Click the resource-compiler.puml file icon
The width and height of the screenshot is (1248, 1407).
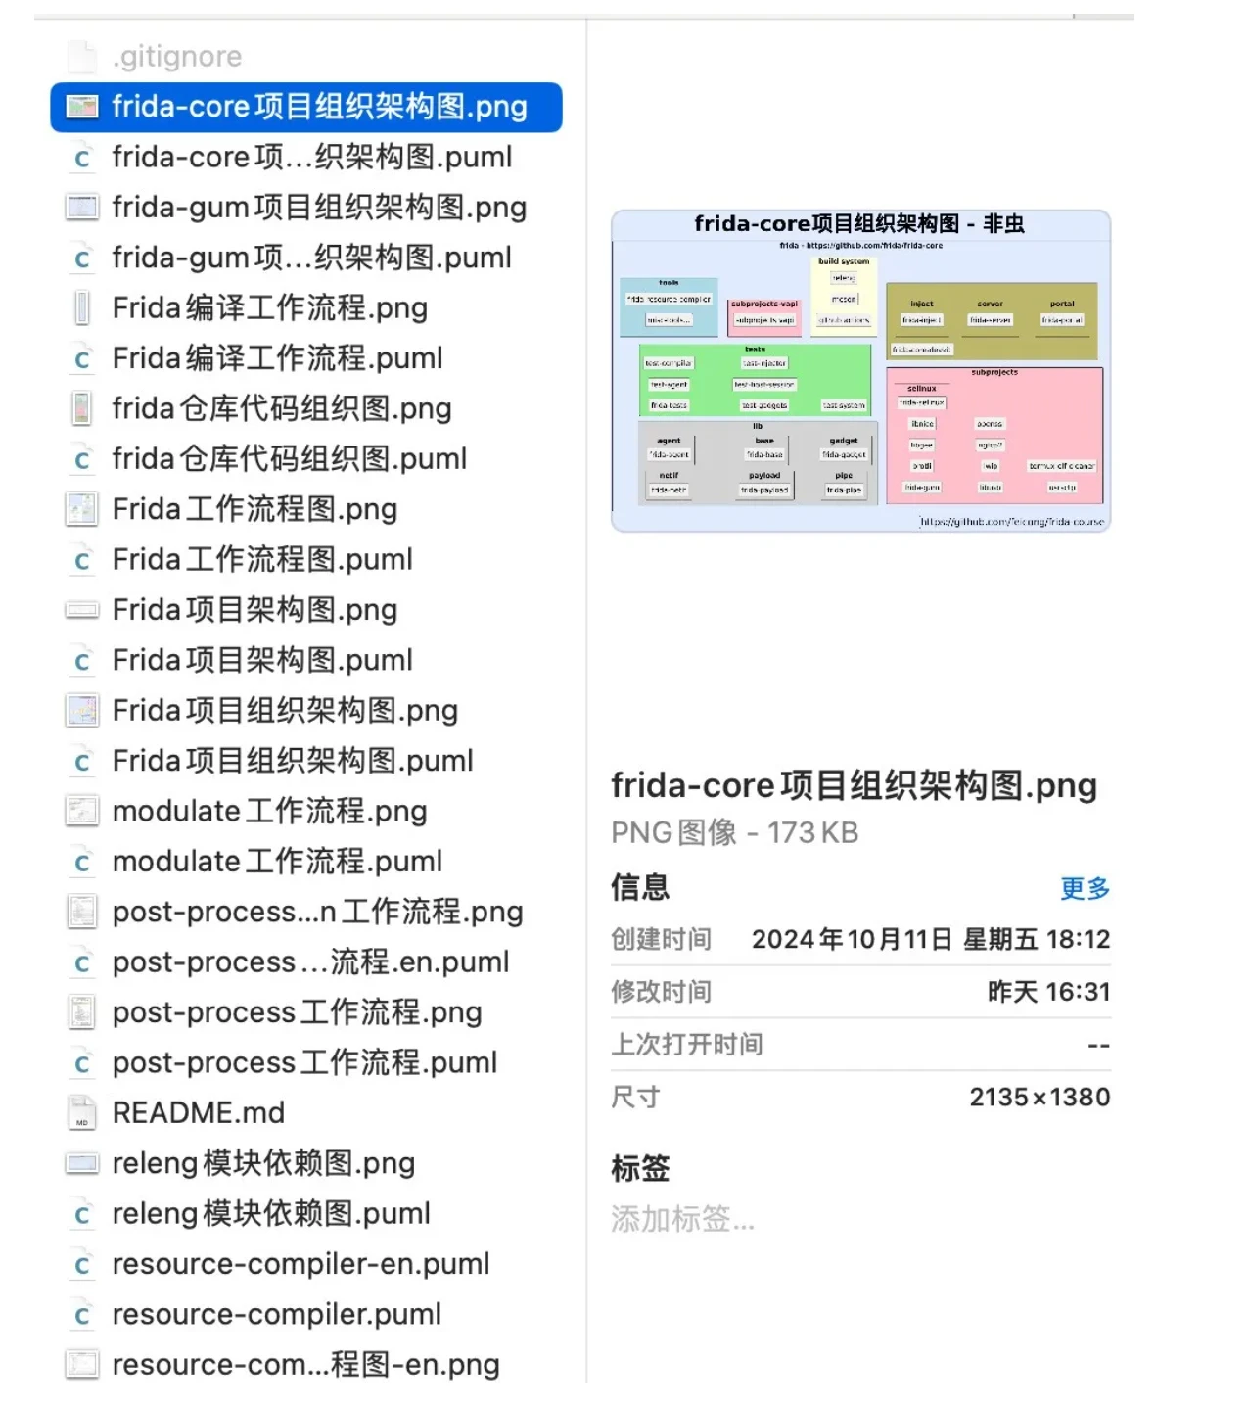tap(82, 1315)
